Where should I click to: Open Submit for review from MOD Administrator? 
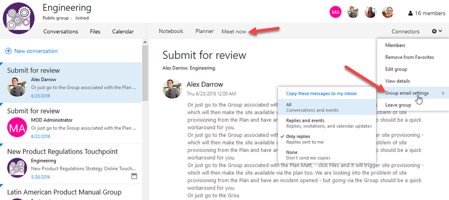tap(71, 123)
